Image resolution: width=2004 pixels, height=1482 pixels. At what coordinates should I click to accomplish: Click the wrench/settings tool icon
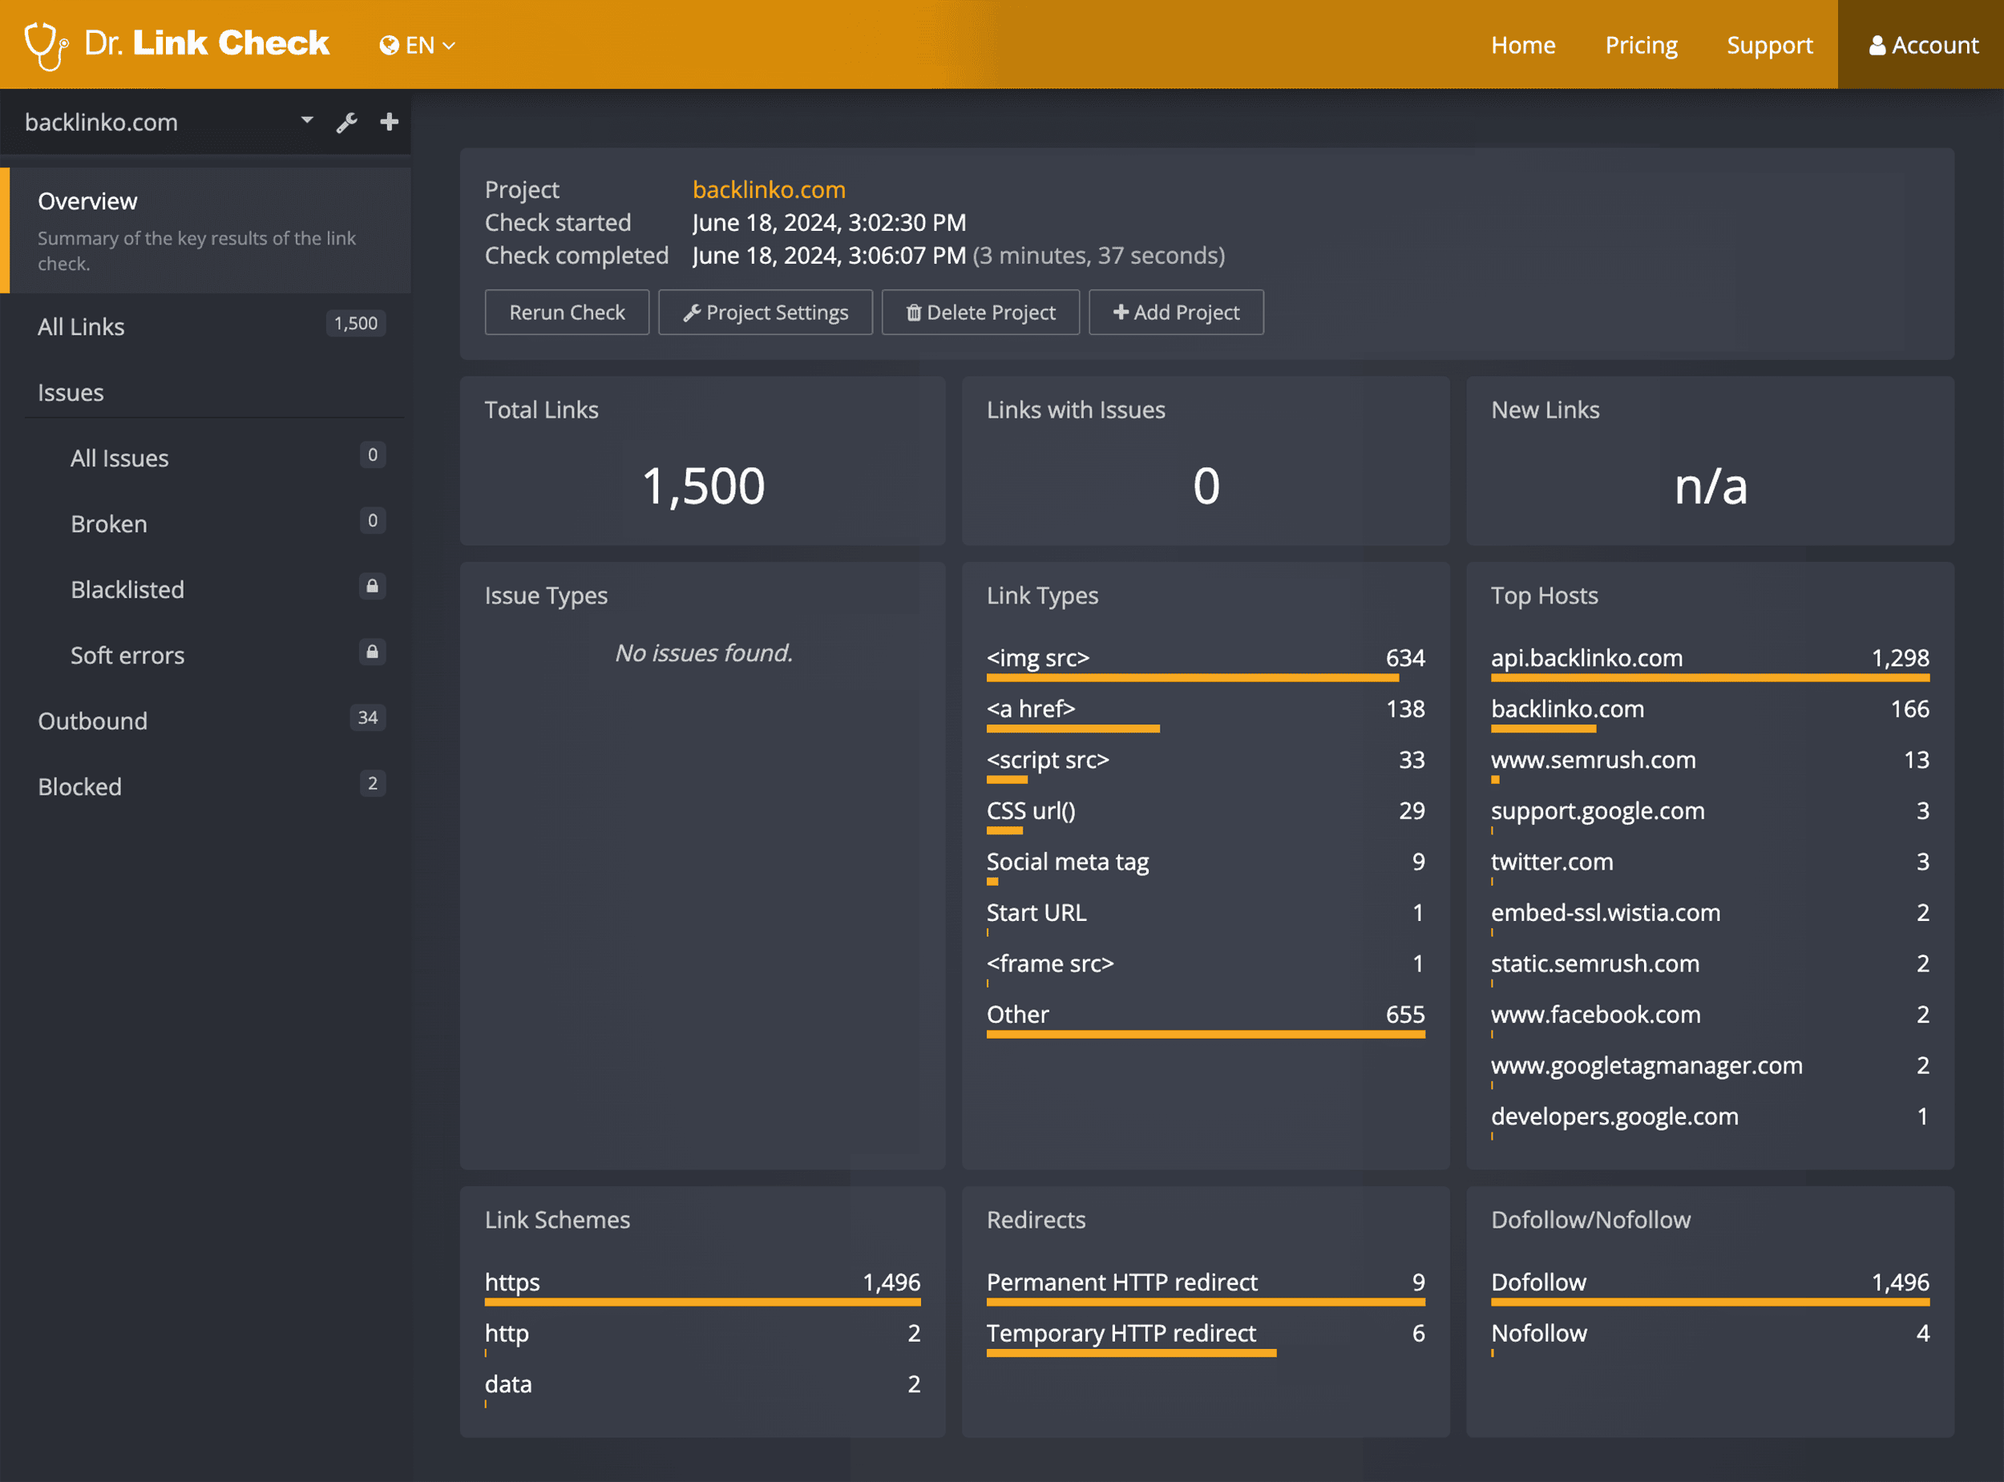347,123
